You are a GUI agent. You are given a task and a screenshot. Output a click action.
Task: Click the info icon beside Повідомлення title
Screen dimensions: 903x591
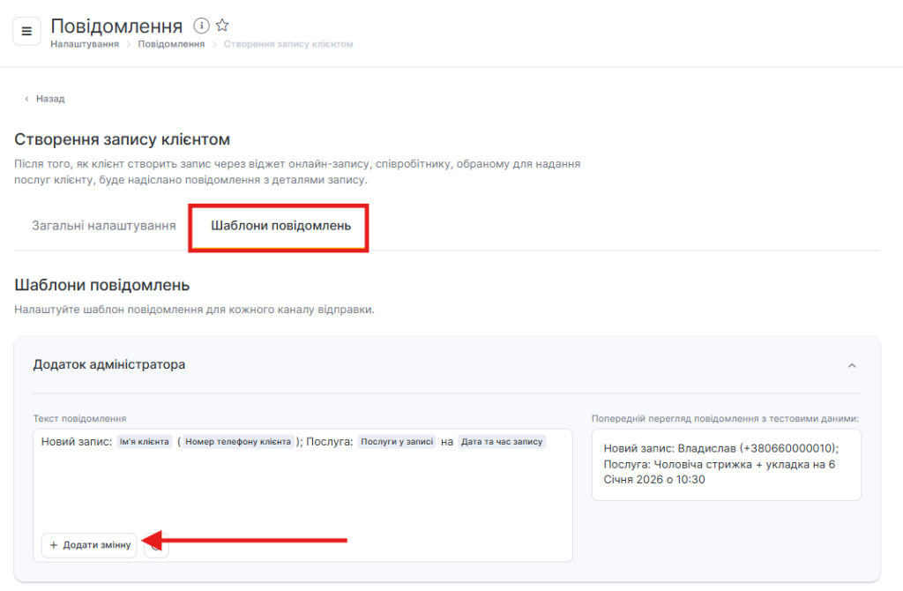[201, 26]
